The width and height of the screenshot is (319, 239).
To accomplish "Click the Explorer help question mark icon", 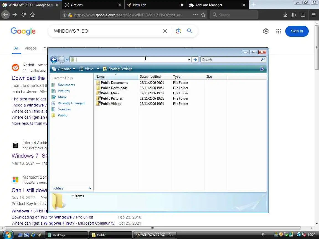I will tap(262, 69).
